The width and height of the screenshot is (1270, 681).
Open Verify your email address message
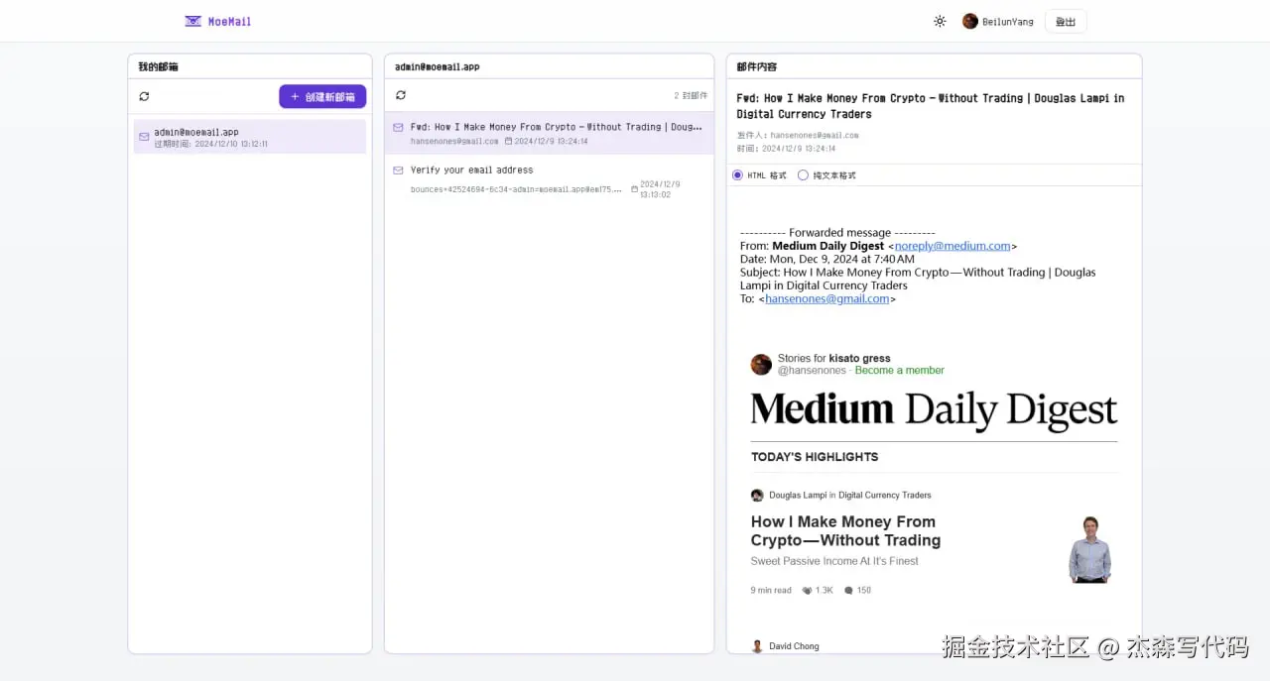[x=549, y=179]
